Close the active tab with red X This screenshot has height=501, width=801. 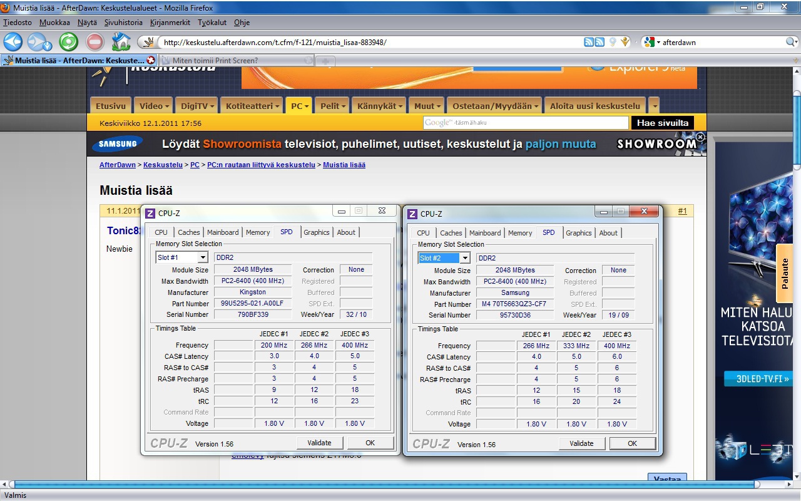[x=151, y=61]
